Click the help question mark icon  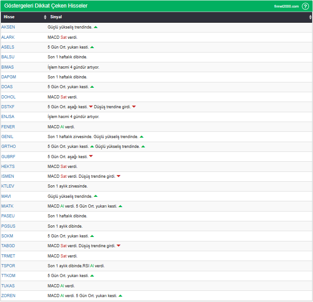coord(305,6)
